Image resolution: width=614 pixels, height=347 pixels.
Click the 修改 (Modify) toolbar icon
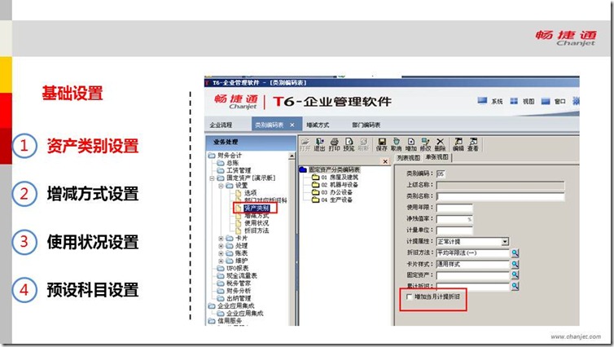tap(425, 144)
